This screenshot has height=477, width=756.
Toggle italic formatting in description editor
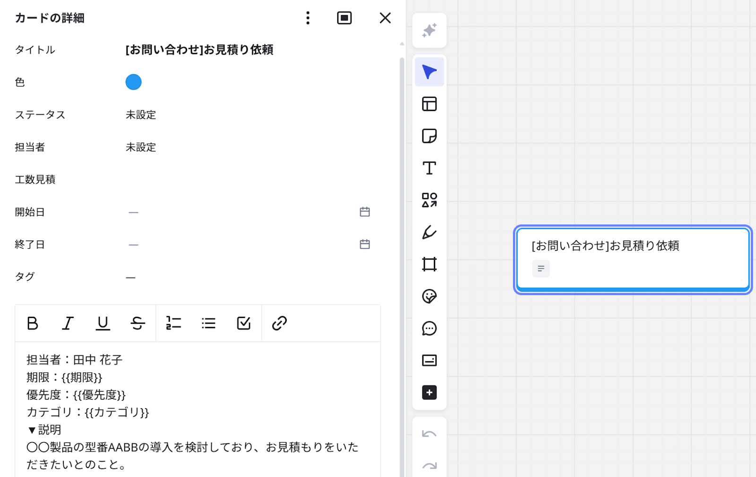click(68, 323)
